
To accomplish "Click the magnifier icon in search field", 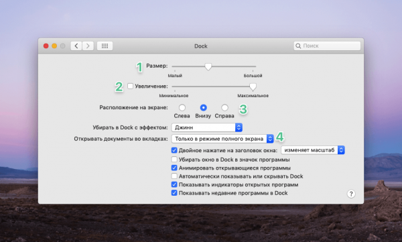I will tap(298, 46).
